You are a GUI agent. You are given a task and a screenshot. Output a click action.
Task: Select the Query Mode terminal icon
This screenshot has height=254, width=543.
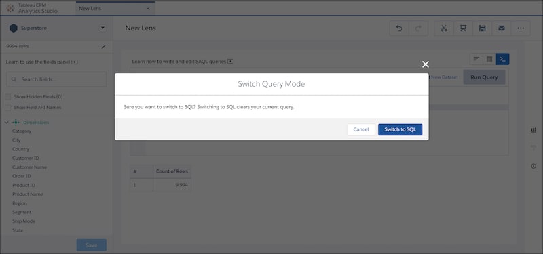click(x=502, y=59)
